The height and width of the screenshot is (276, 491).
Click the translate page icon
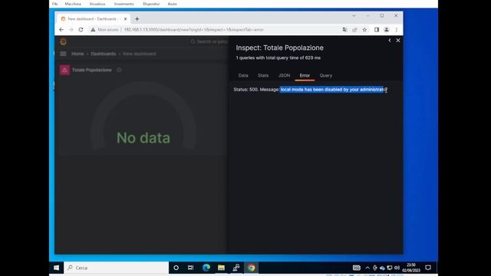coord(344,30)
